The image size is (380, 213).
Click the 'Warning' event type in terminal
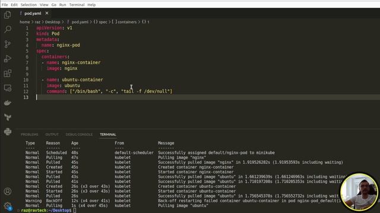point(33,201)
